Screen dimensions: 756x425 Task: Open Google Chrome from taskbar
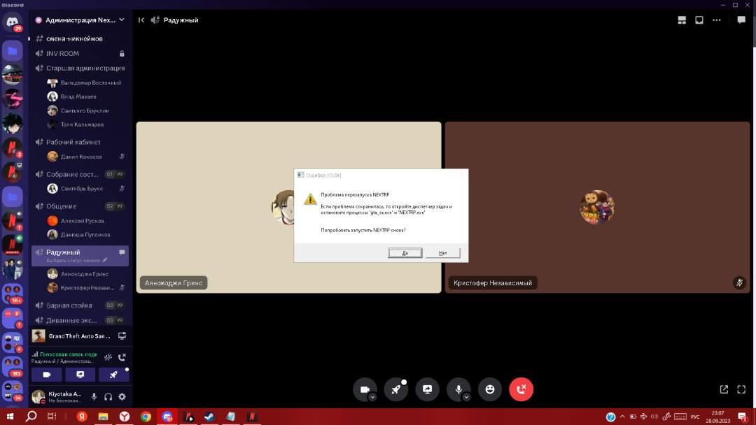pos(146,417)
